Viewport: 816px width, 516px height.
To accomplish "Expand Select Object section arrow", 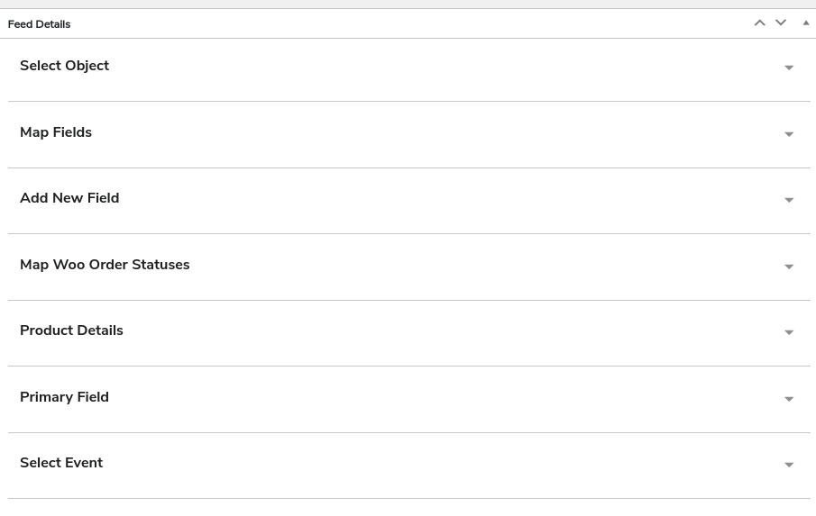I will click(789, 68).
